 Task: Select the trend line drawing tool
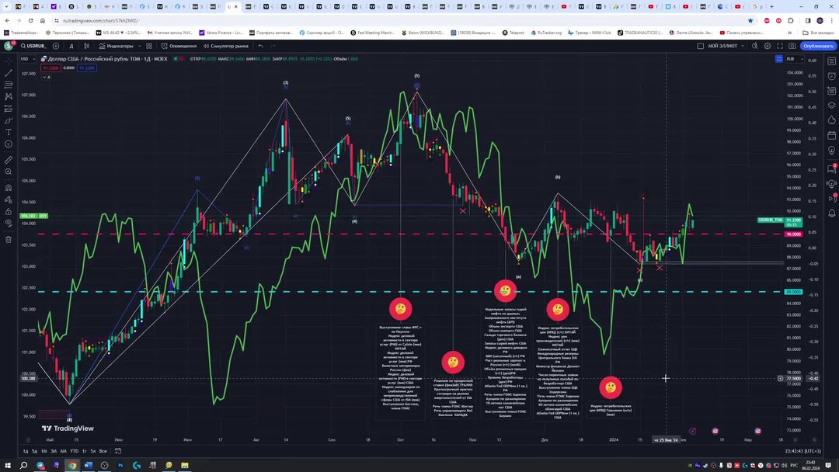pos(8,73)
